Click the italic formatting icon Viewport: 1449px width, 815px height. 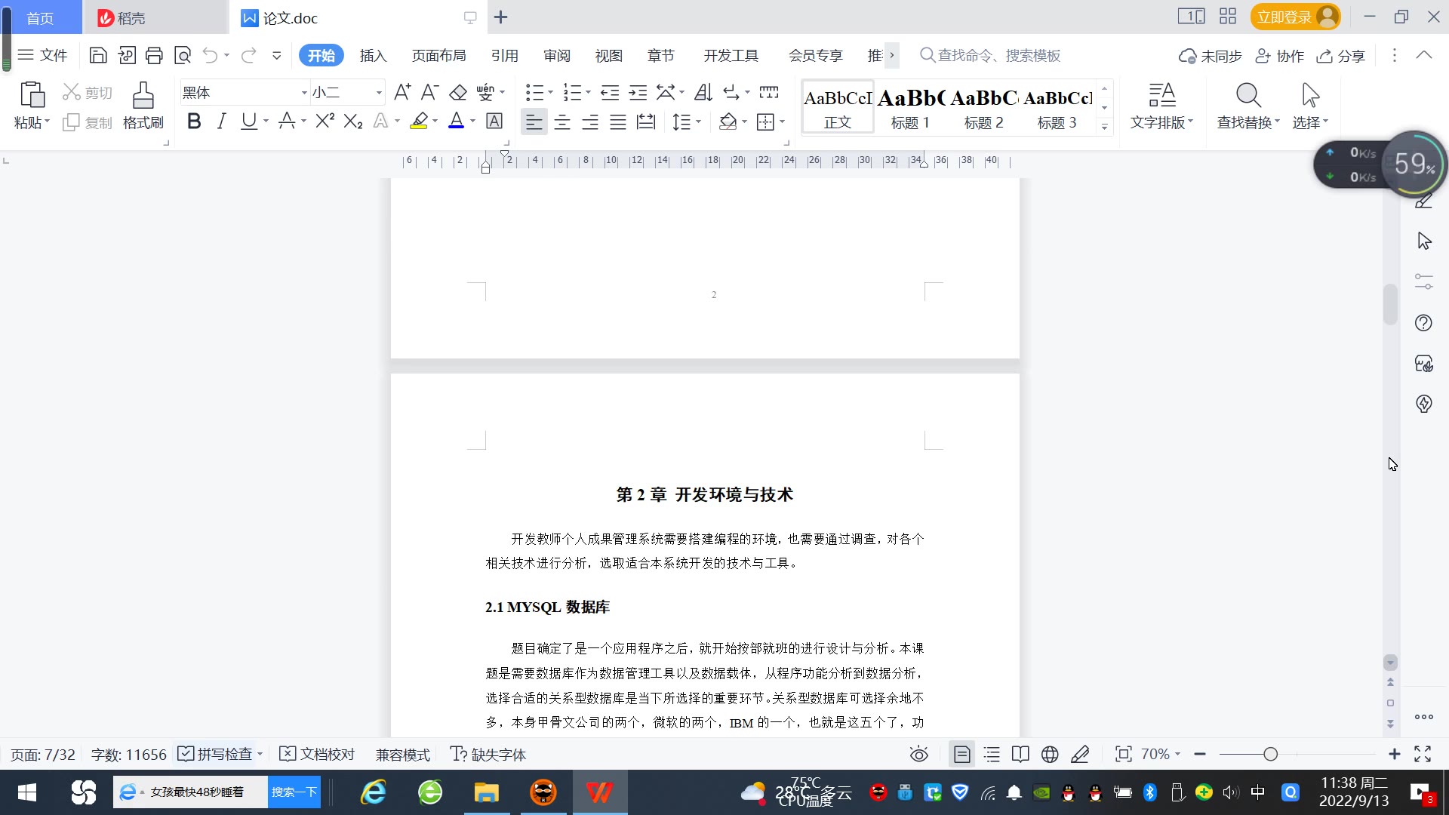[x=221, y=121]
